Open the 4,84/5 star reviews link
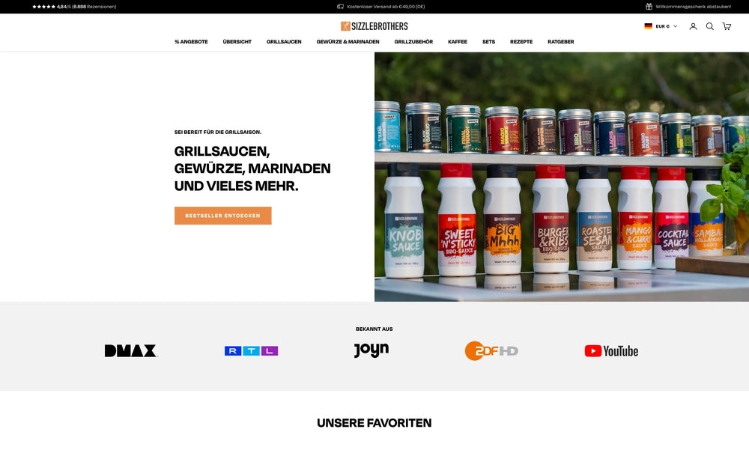This screenshot has width=749, height=450. [74, 7]
